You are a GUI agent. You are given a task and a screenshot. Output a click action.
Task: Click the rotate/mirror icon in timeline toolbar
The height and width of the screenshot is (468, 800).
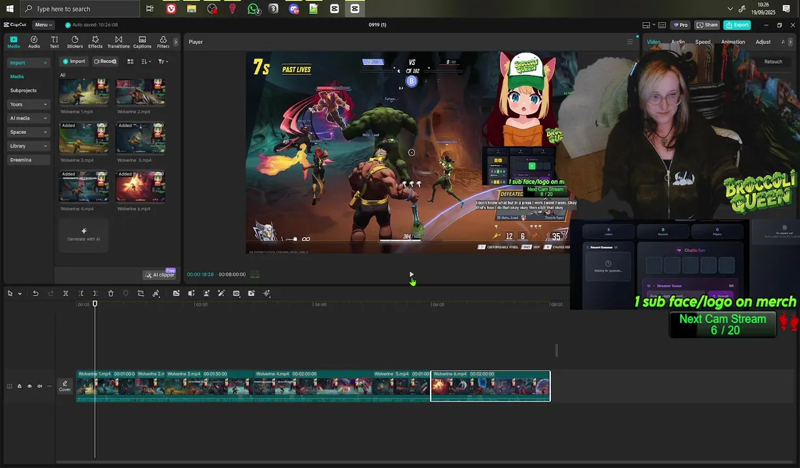156,293
